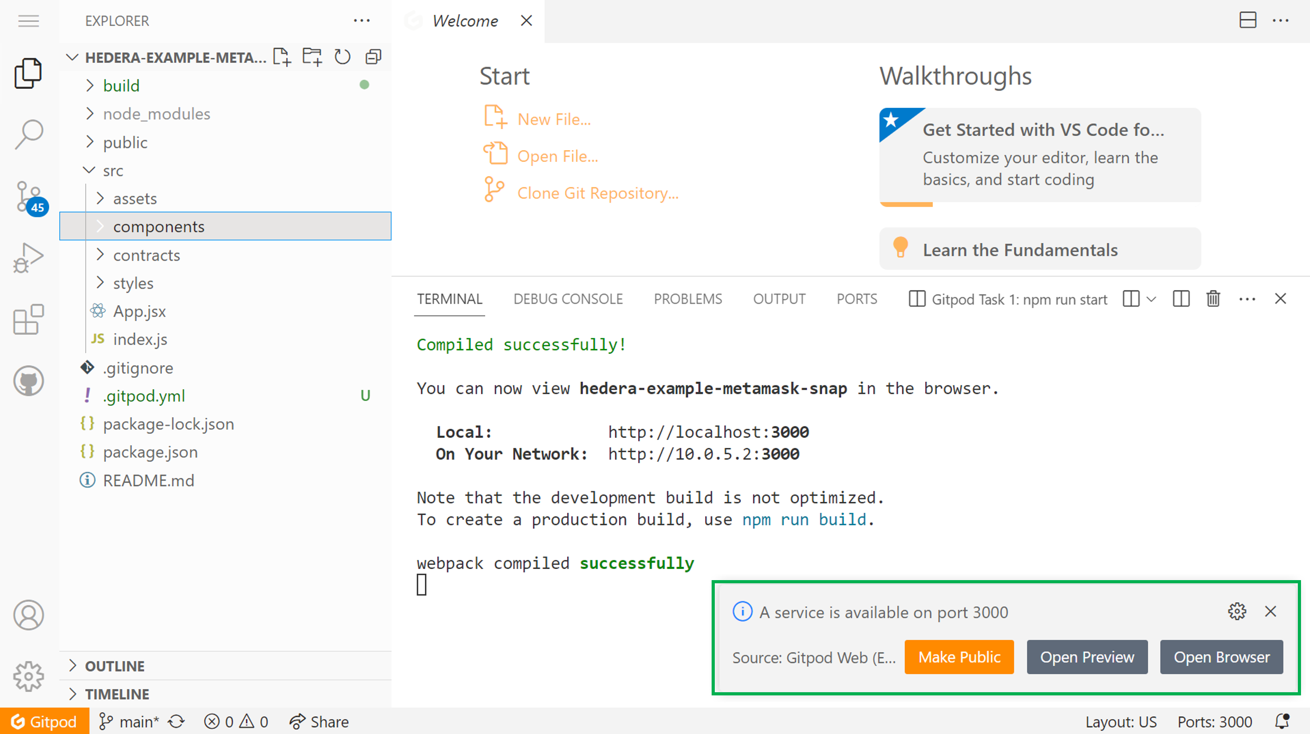The width and height of the screenshot is (1310, 734).
Task: Expand the node_modules folder
Action: click(156, 114)
